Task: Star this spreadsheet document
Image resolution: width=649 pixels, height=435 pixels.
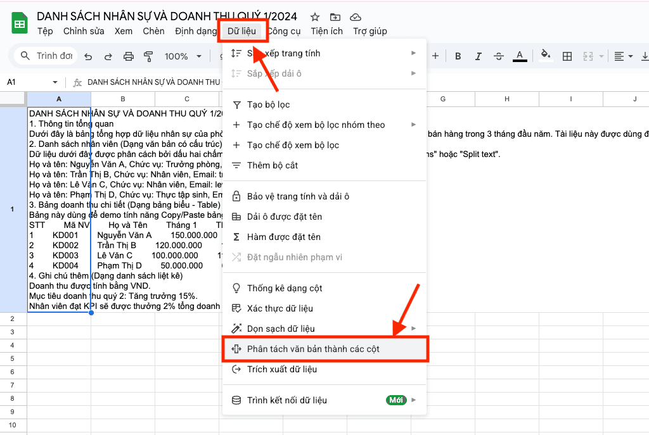Action: click(x=315, y=17)
